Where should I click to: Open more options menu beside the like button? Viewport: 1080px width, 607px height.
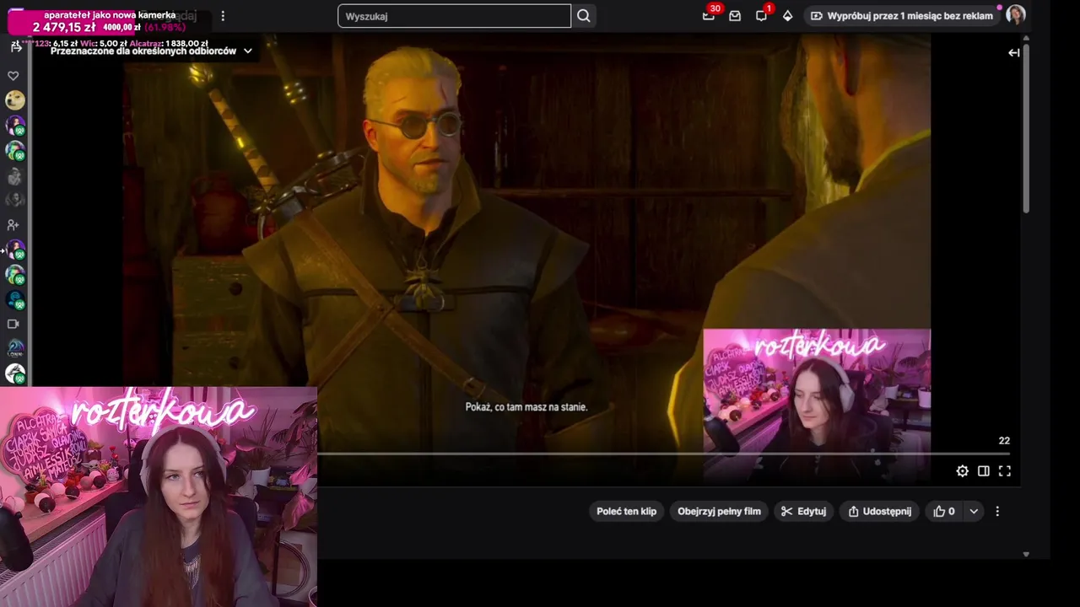point(997,511)
